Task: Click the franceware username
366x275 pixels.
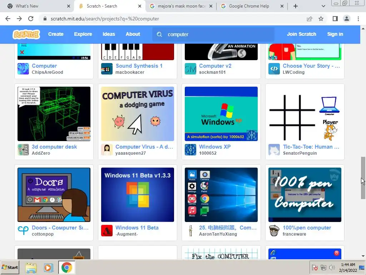Action: pos(295,234)
